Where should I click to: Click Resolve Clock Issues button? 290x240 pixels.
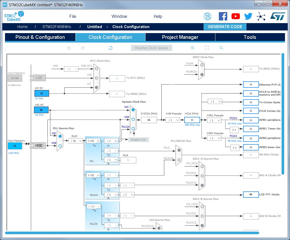[152, 48]
